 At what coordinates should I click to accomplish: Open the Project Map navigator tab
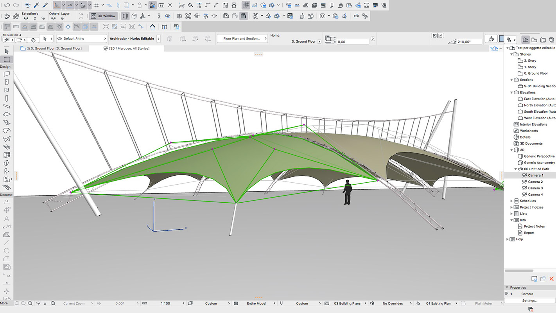pyautogui.click(x=526, y=40)
